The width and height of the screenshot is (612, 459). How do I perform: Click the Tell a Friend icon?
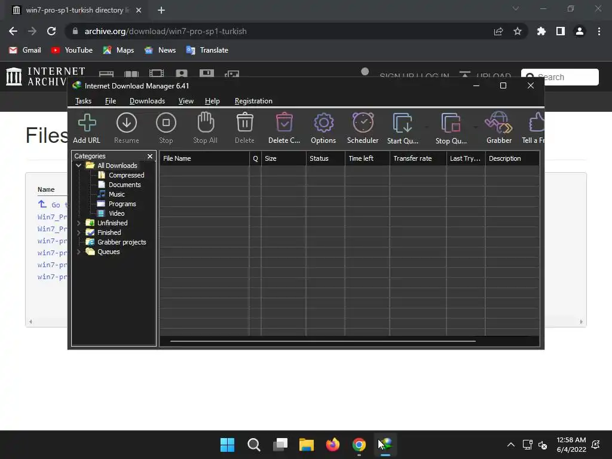pos(533,128)
